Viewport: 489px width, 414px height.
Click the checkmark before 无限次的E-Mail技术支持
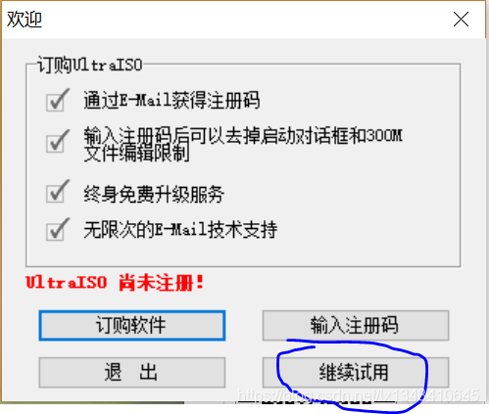coord(58,229)
